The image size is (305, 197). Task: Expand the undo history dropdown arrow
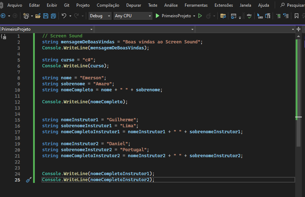coord(70,16)
